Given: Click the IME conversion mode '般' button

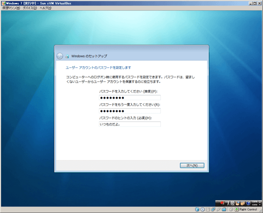Looking at the screenshot, I should (233, 203).
